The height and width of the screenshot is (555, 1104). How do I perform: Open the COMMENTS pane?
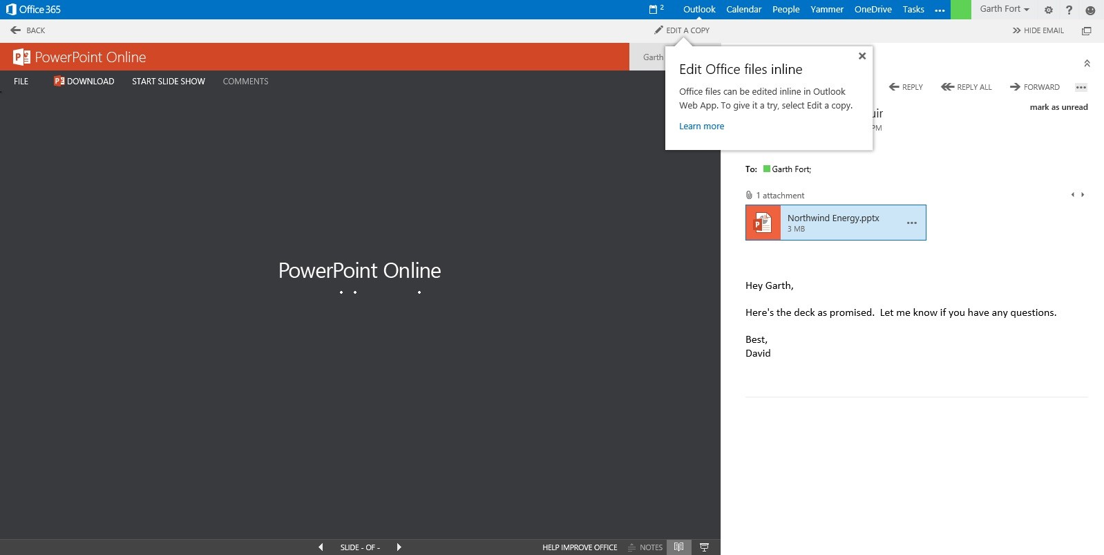[245, 82]
